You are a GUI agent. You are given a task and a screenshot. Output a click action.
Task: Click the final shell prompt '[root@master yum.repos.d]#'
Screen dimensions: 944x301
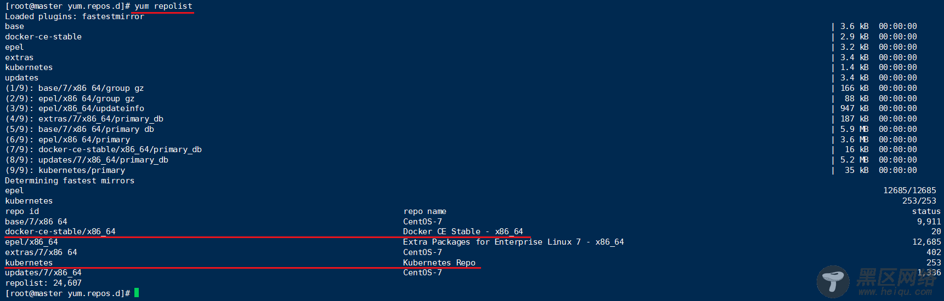pos(67,293)
